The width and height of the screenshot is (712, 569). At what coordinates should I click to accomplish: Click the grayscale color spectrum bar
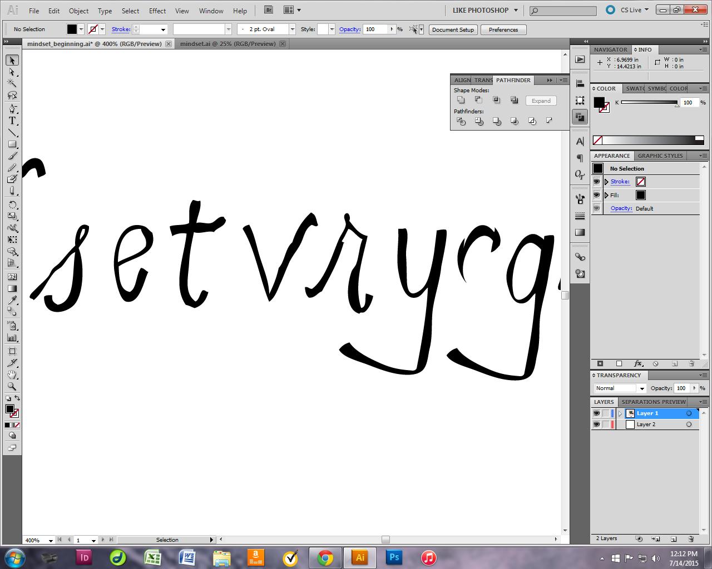click(x=649, y=140)
